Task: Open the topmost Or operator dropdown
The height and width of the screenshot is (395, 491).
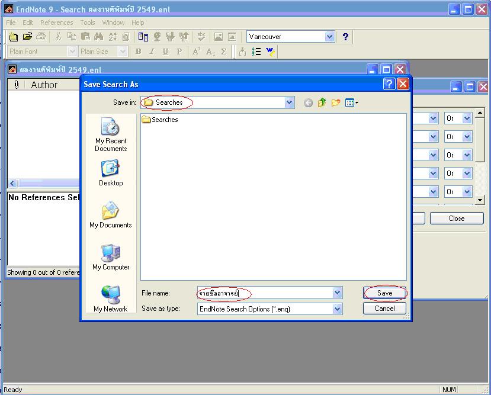Action: [x=467, y=118]
